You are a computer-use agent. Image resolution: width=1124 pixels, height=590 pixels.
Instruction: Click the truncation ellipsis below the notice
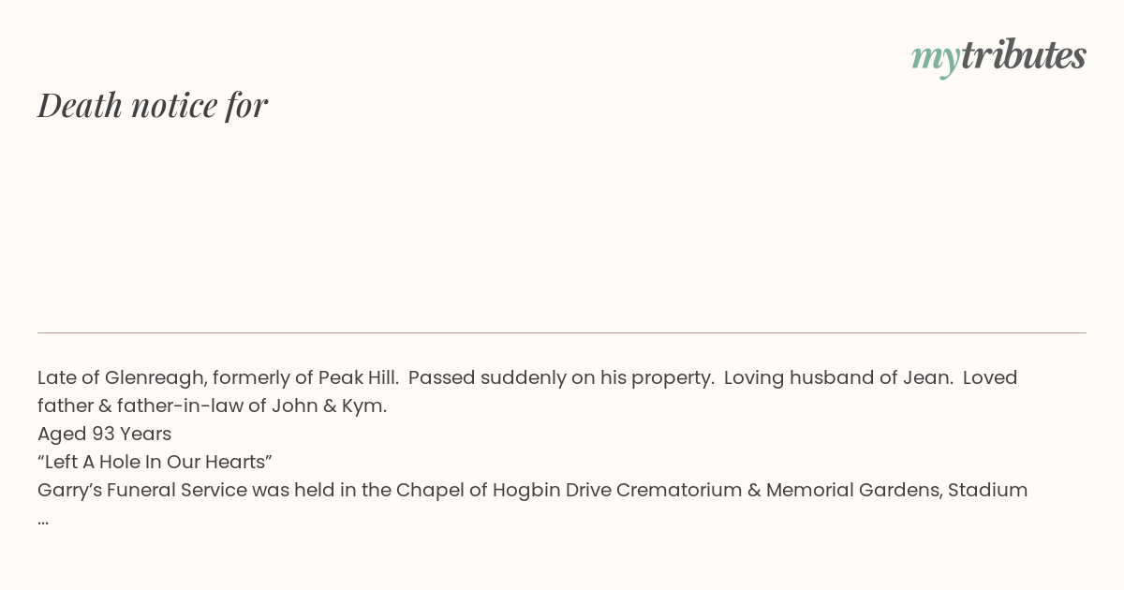(x=43, y=519)
